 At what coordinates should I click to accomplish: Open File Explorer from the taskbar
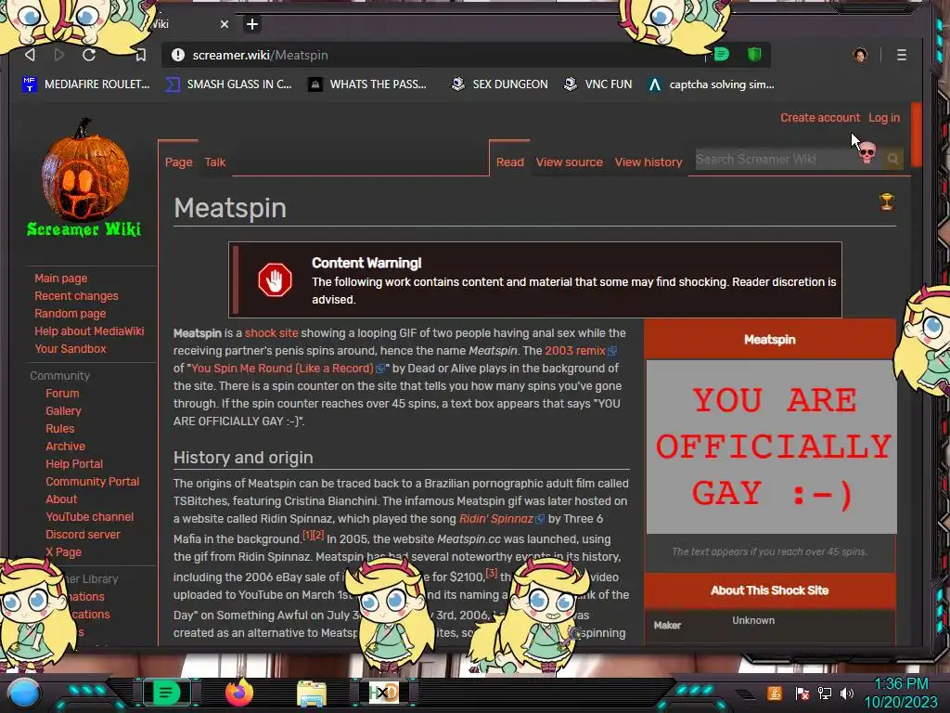(312, 693)
